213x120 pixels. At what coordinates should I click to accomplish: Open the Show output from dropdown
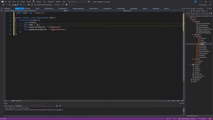(x=31, y=106)
